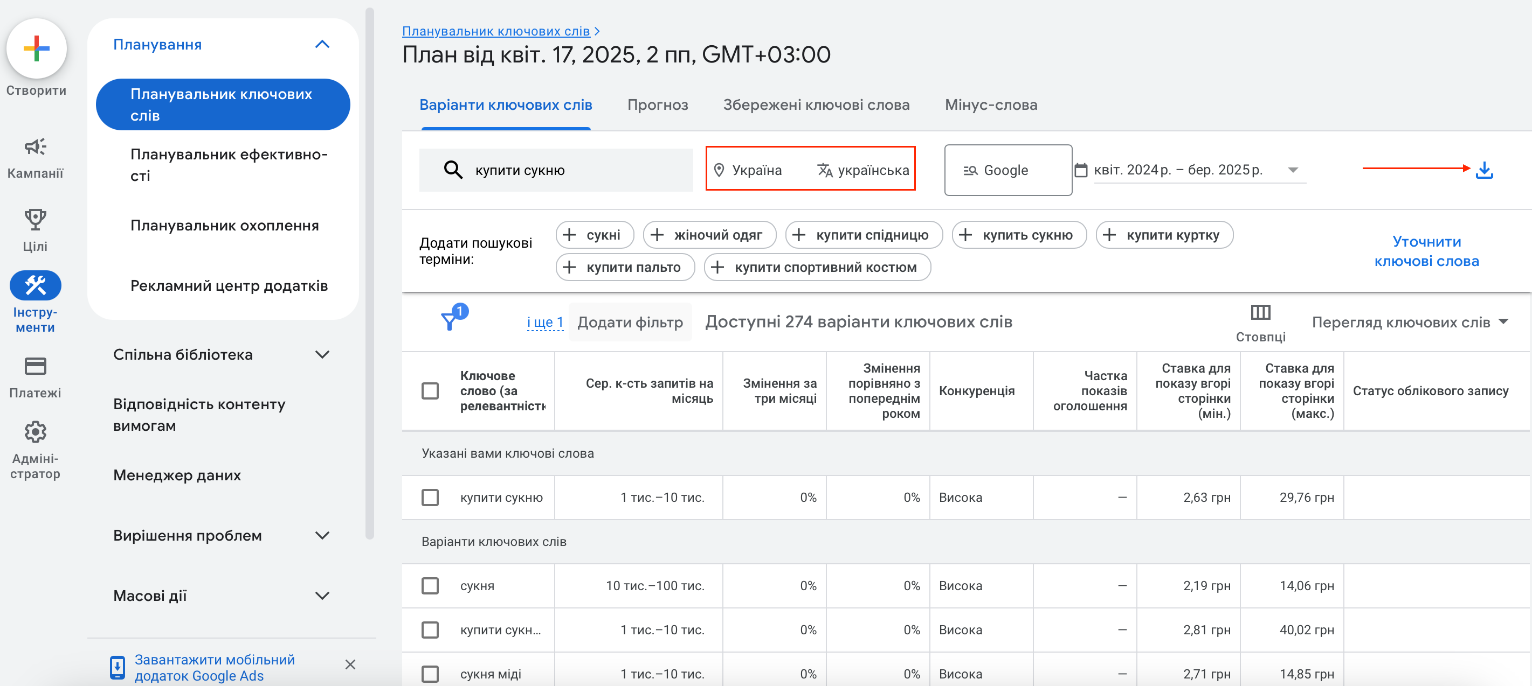
Task: Add the search term 'купити куртку'
Action: [x=1164, y=235]
